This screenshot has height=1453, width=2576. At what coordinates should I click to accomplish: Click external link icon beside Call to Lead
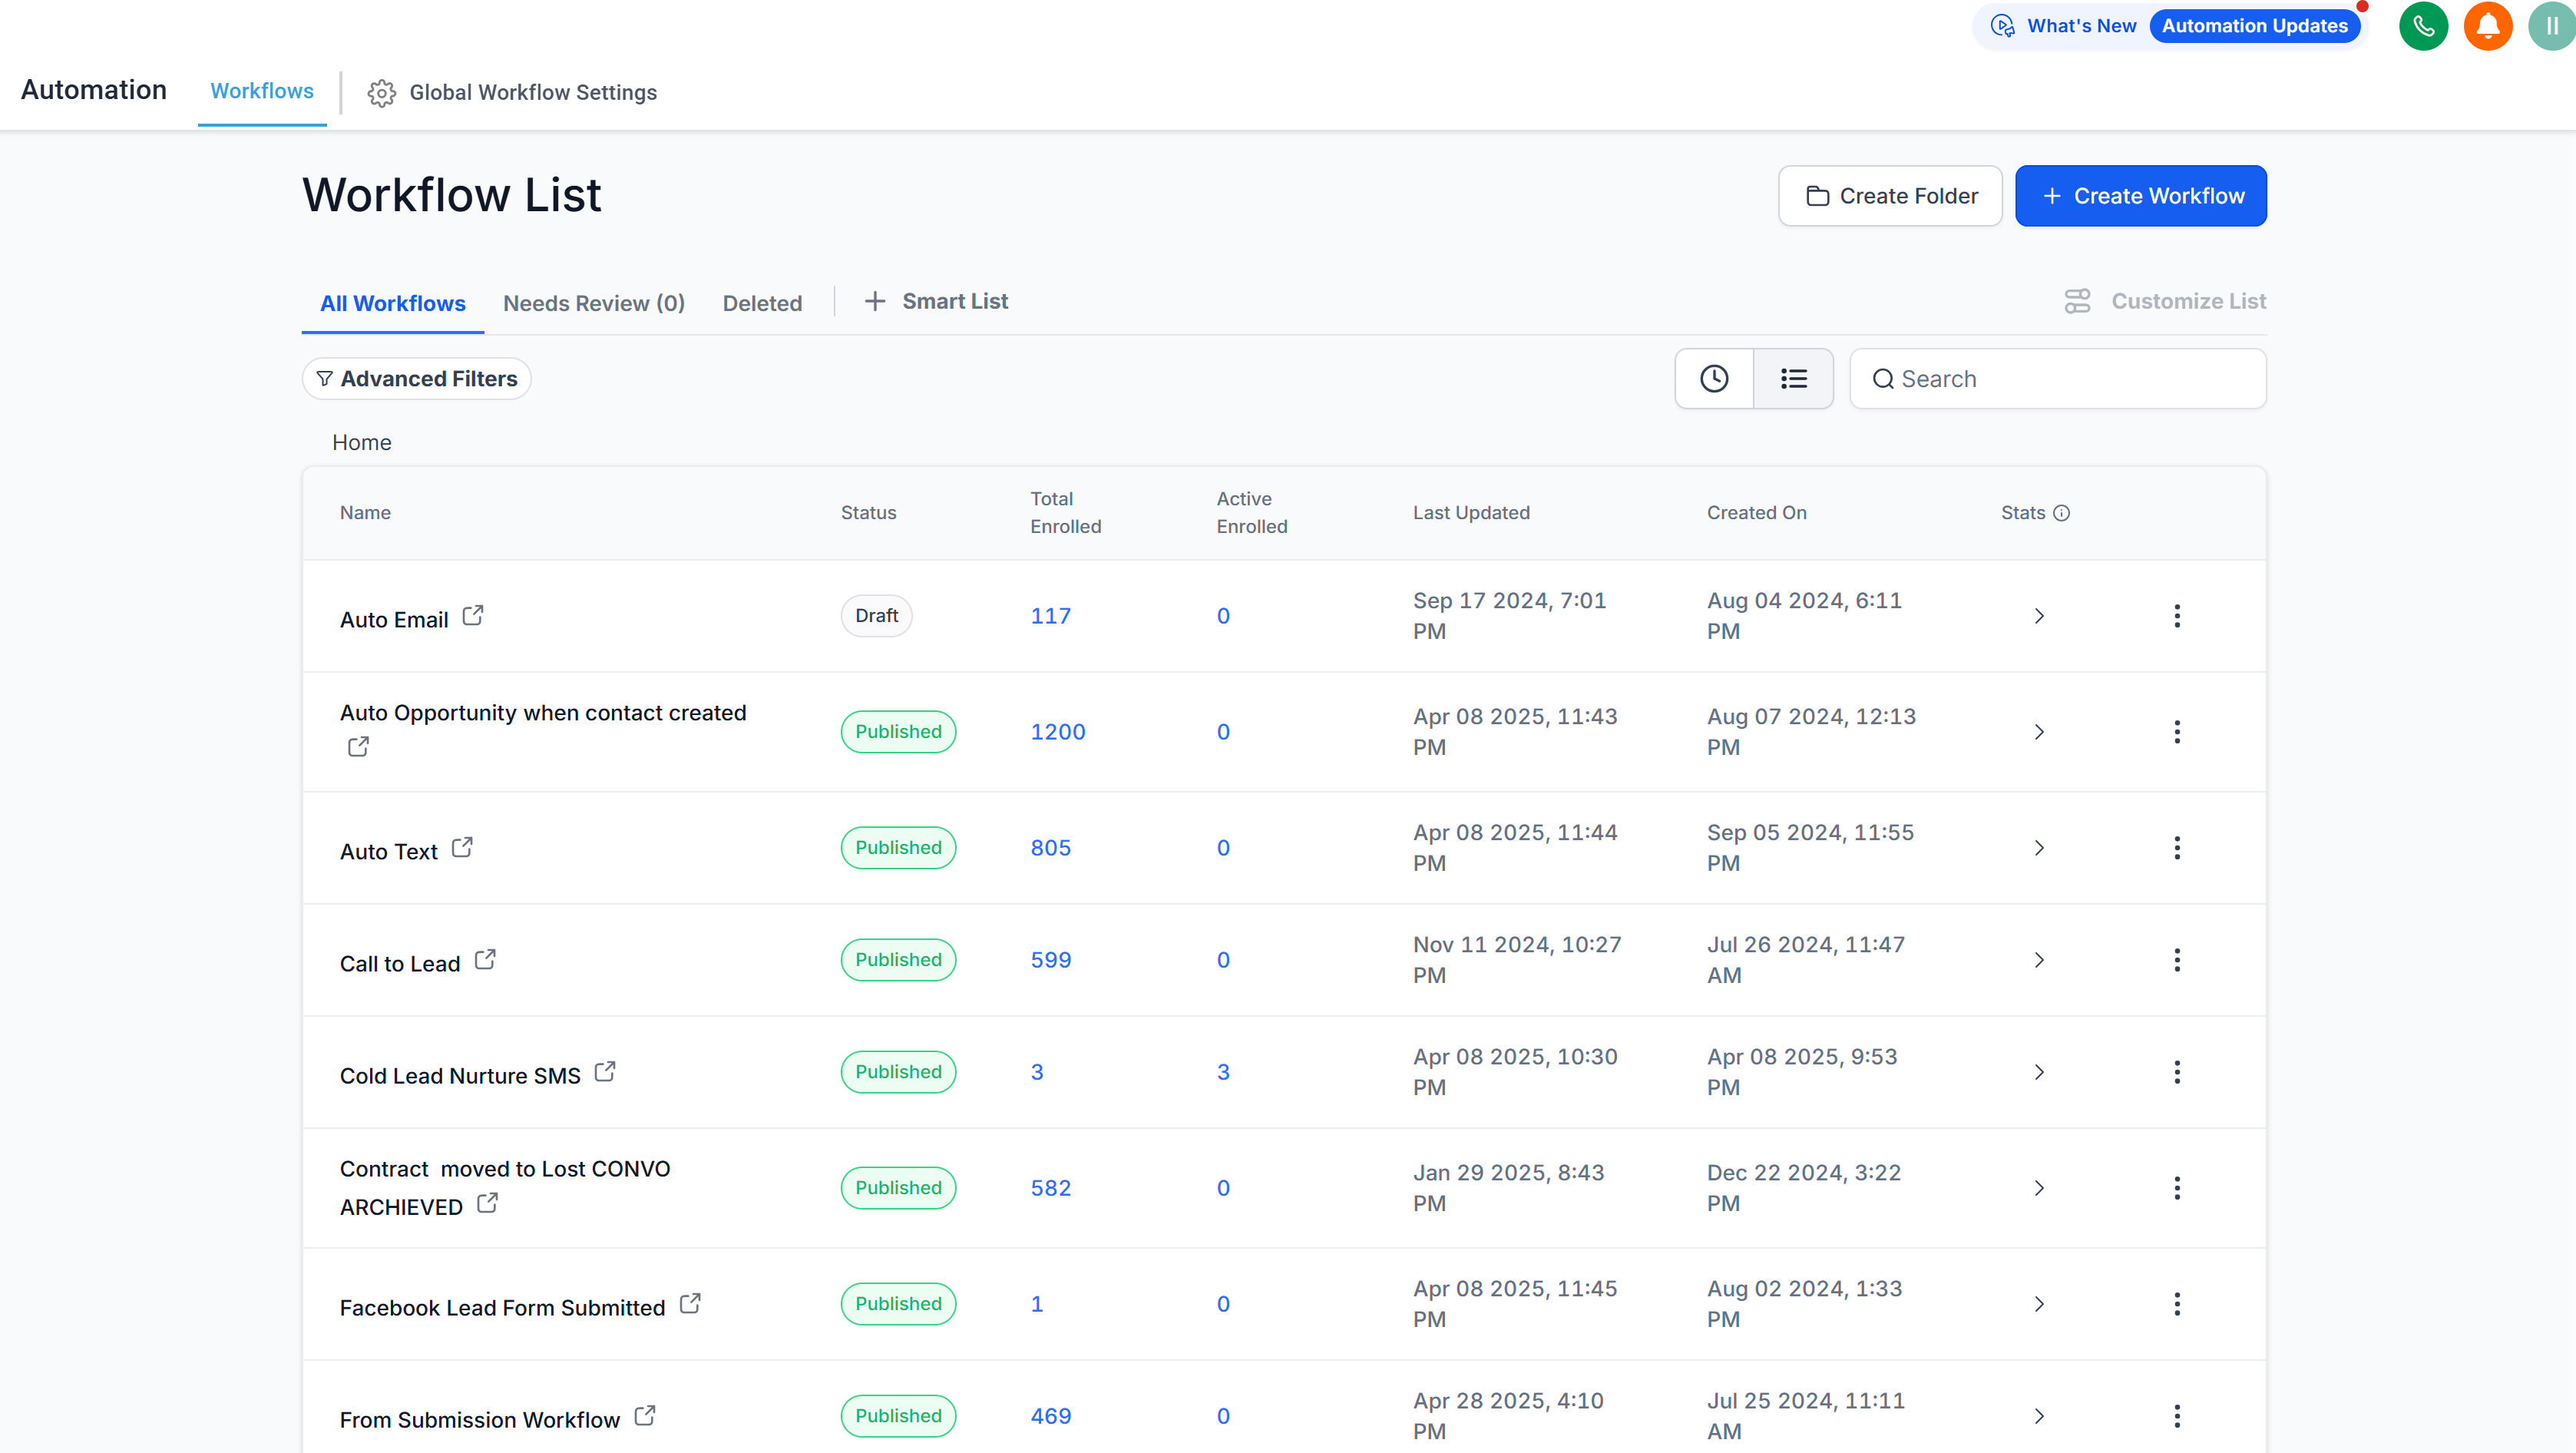tap(485, 959)
